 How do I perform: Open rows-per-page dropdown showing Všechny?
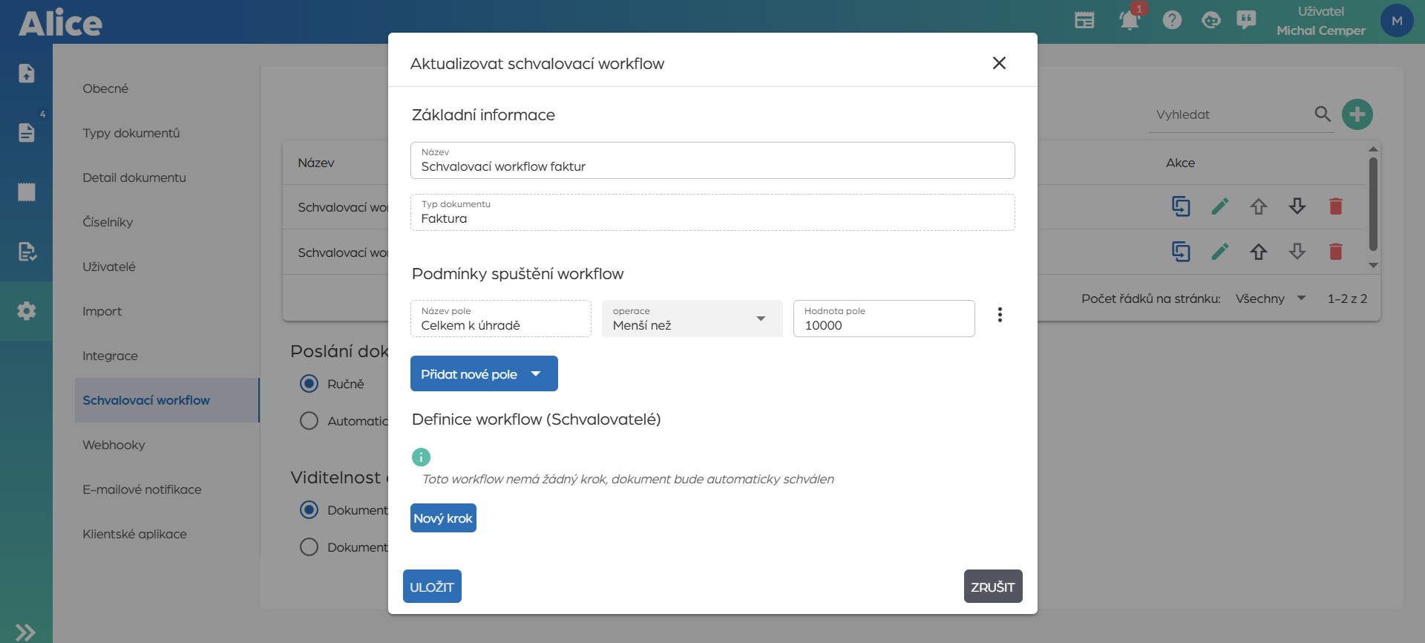pyautogui.click(x=1270, y=298)
